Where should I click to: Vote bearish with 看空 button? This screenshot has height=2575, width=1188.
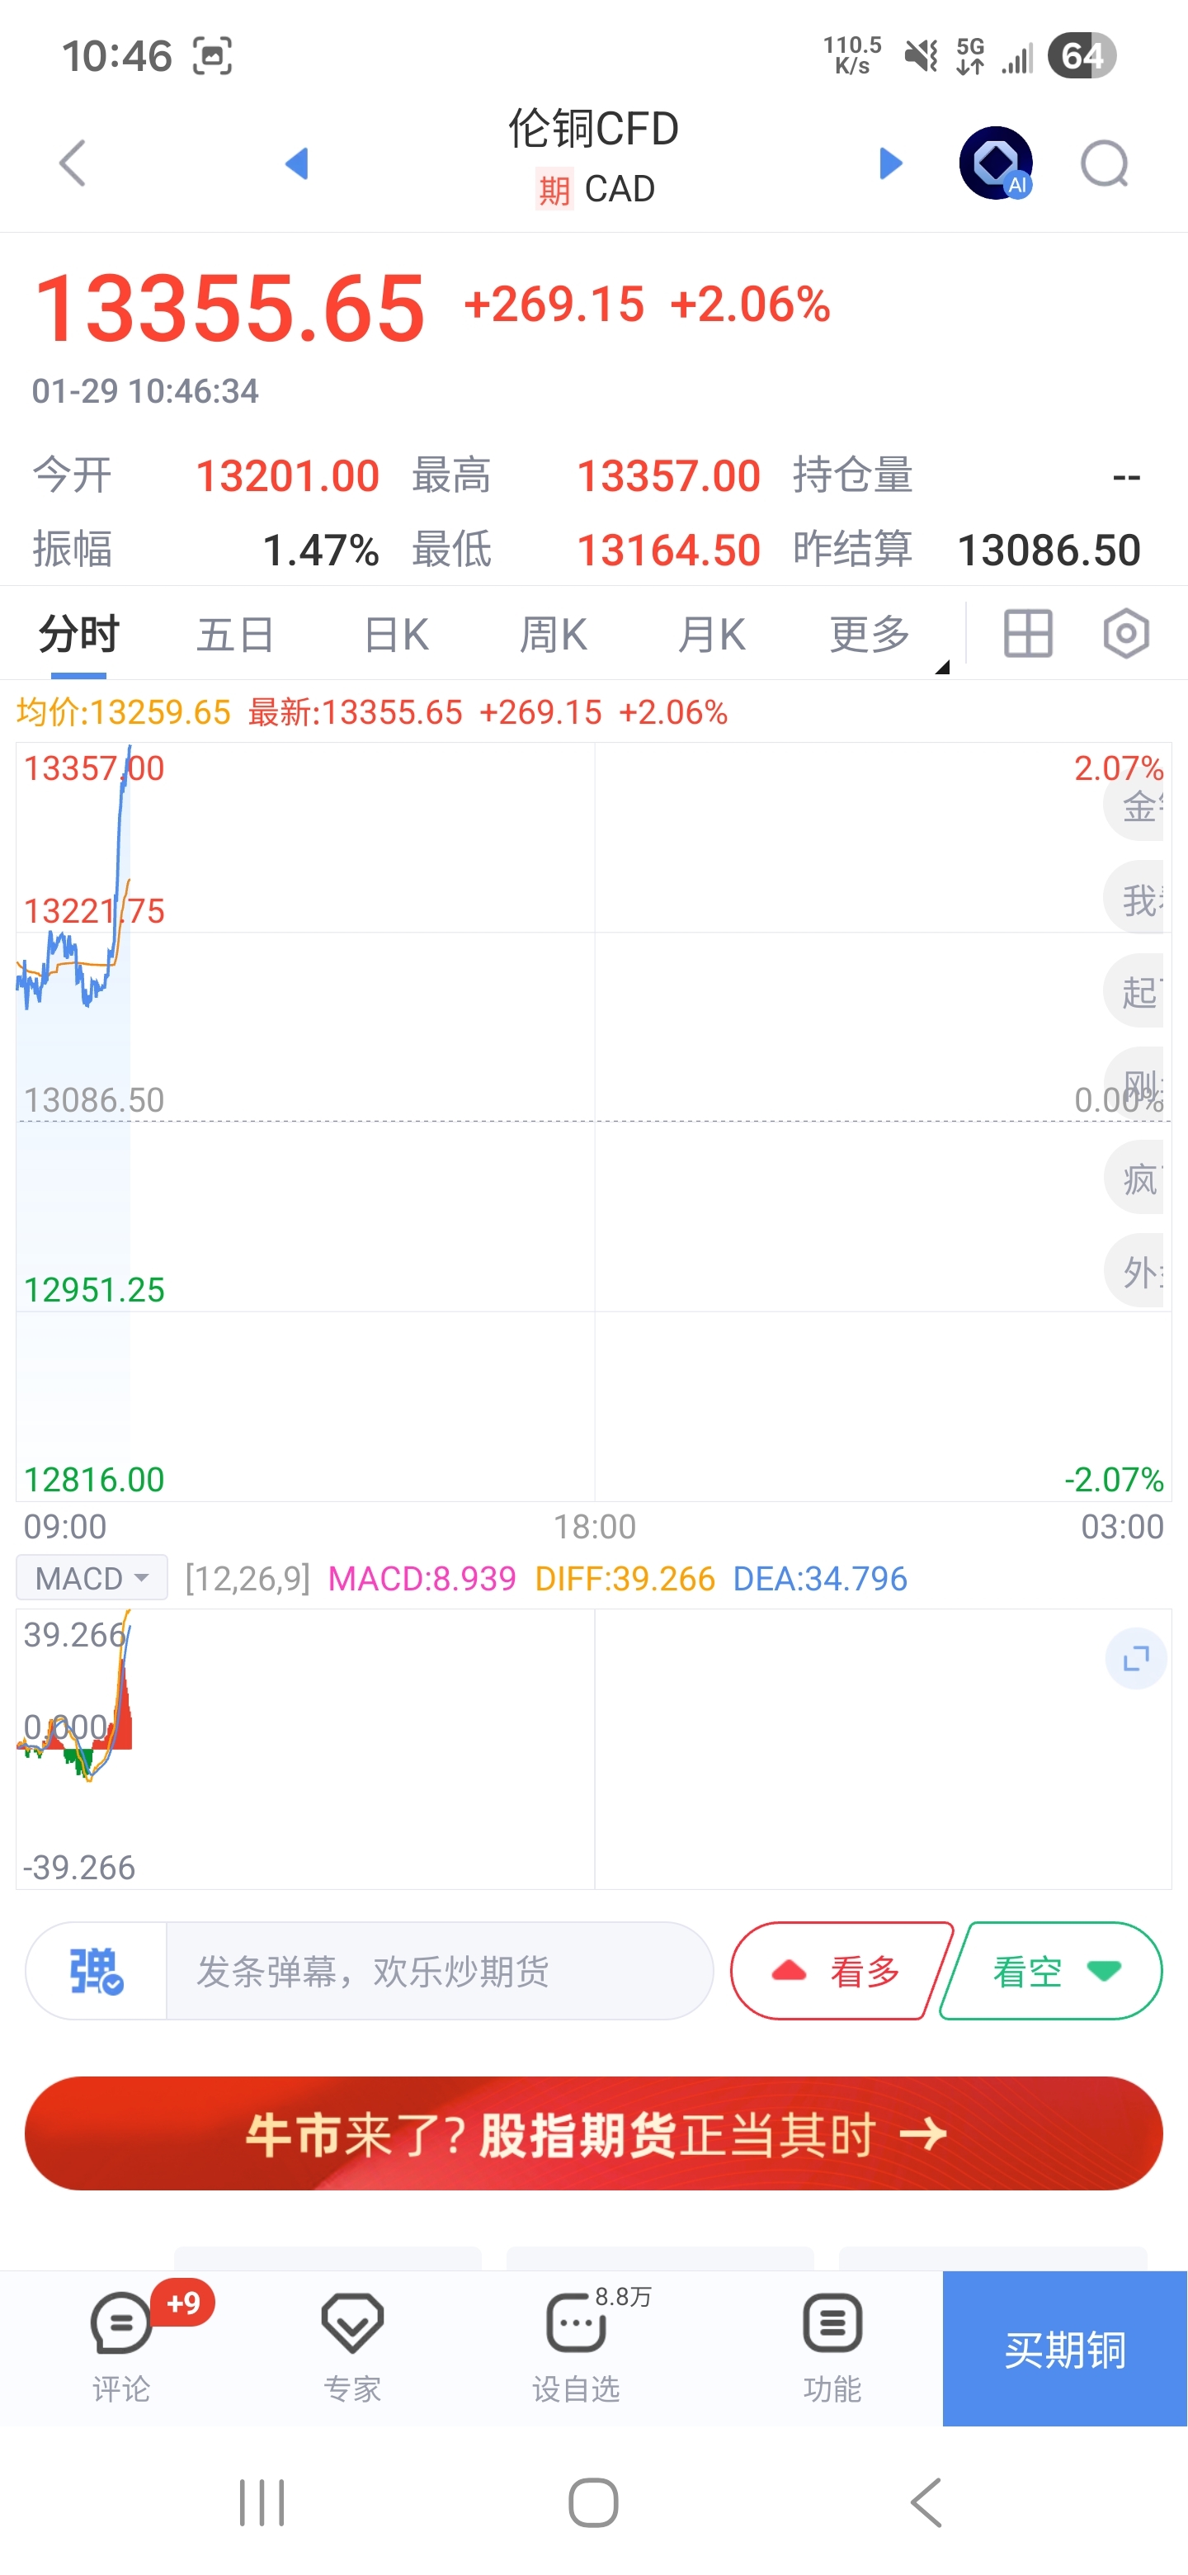click(1051, 1971)
